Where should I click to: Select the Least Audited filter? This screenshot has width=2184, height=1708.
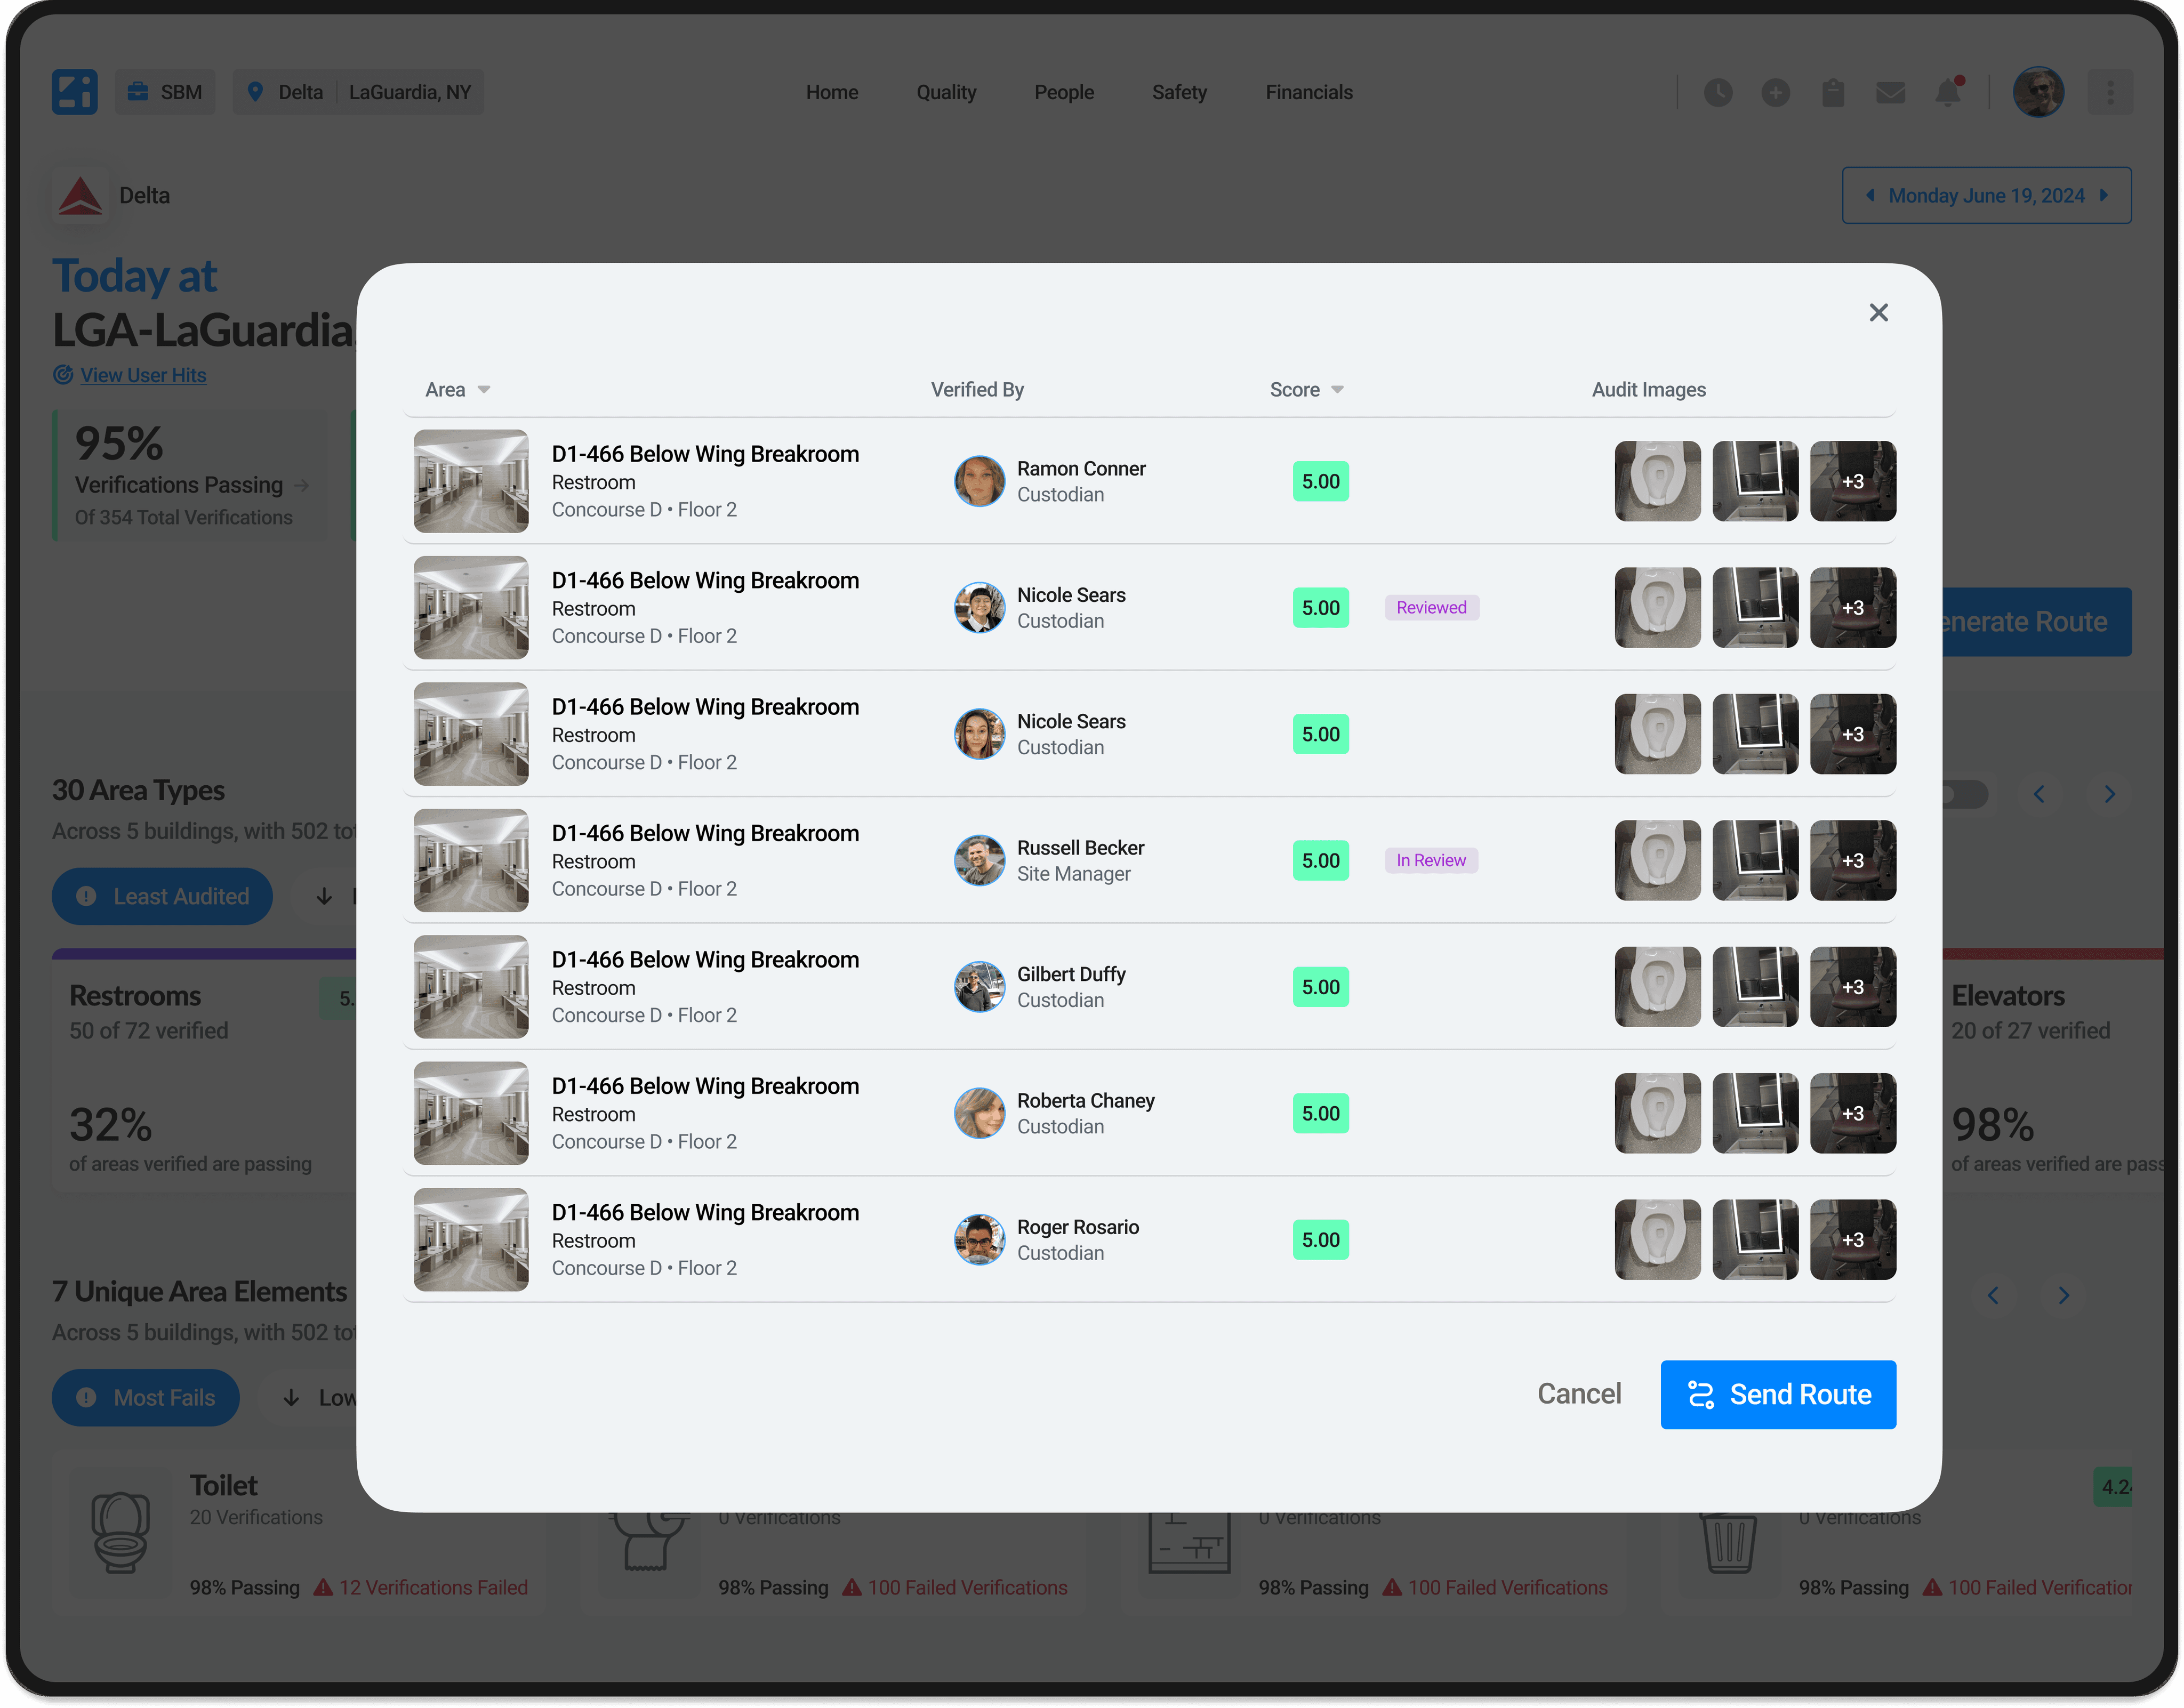[x=162, y=896]
